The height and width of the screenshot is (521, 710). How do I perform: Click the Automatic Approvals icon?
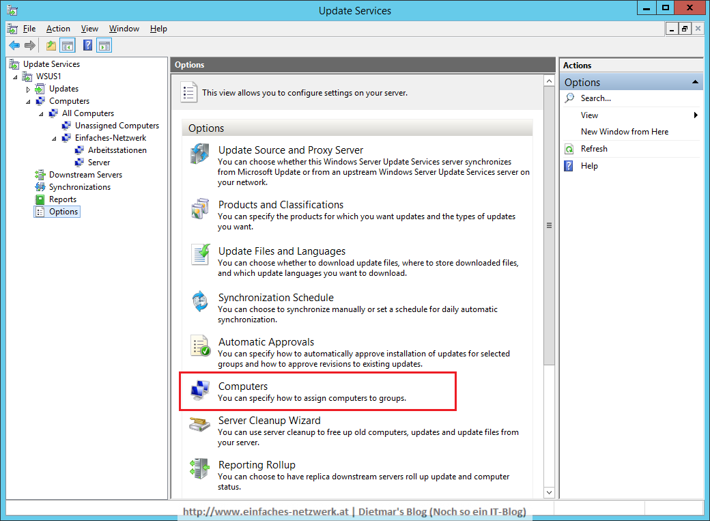click(x=200, y=346)
